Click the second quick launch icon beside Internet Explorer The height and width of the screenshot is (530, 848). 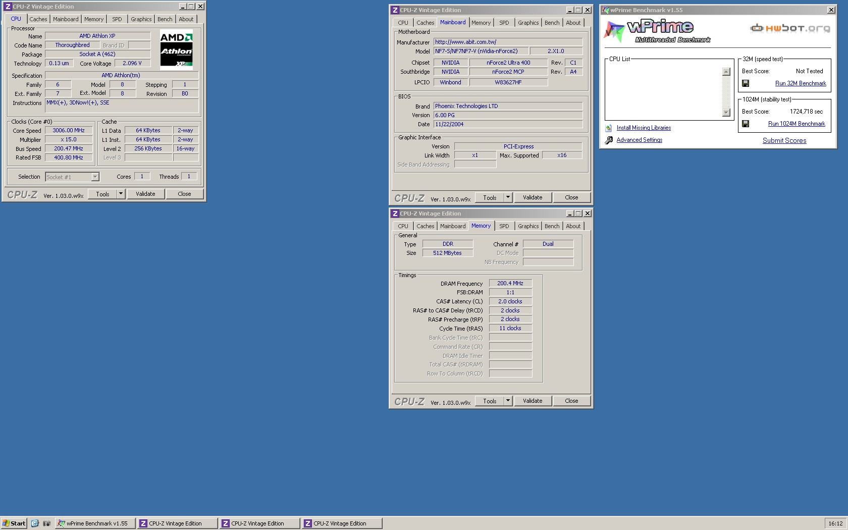46,523
